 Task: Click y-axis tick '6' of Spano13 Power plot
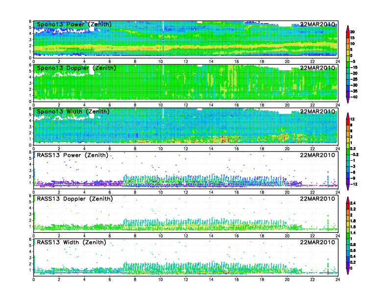click(x=30, y=21)
